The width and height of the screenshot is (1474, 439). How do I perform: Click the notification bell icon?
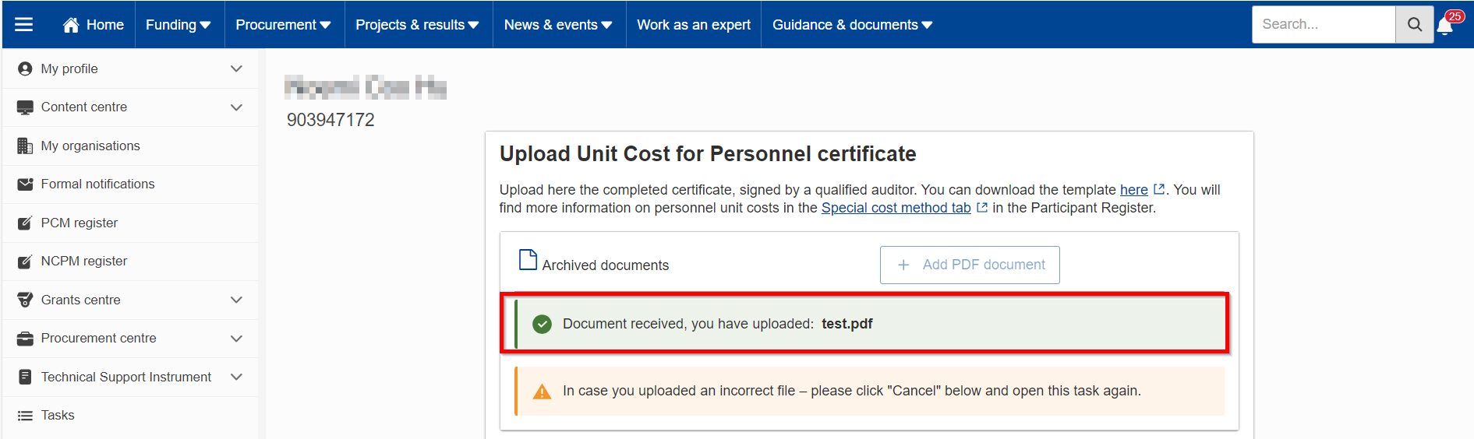click(1444, 26)
